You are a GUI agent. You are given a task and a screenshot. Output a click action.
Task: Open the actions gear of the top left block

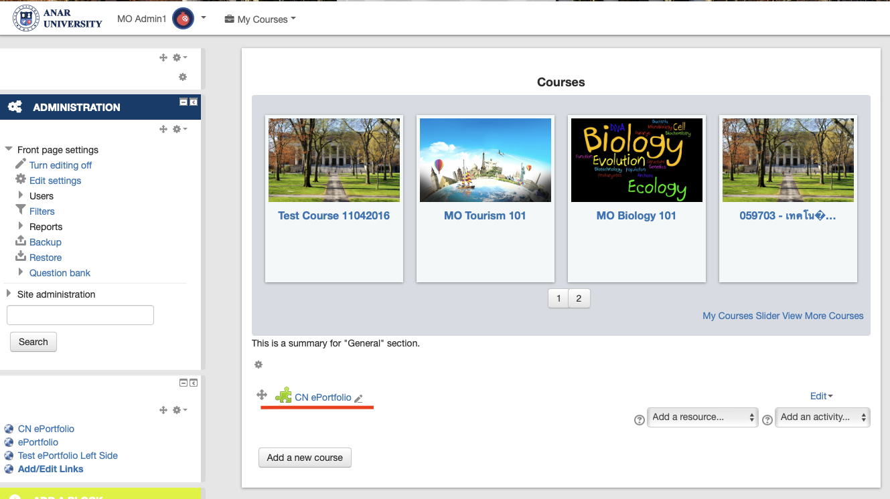click(x=179, y=58)
